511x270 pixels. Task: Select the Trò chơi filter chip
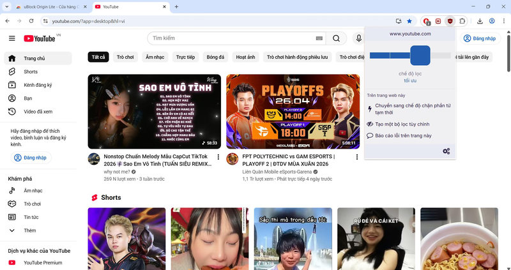pos(125,57)
